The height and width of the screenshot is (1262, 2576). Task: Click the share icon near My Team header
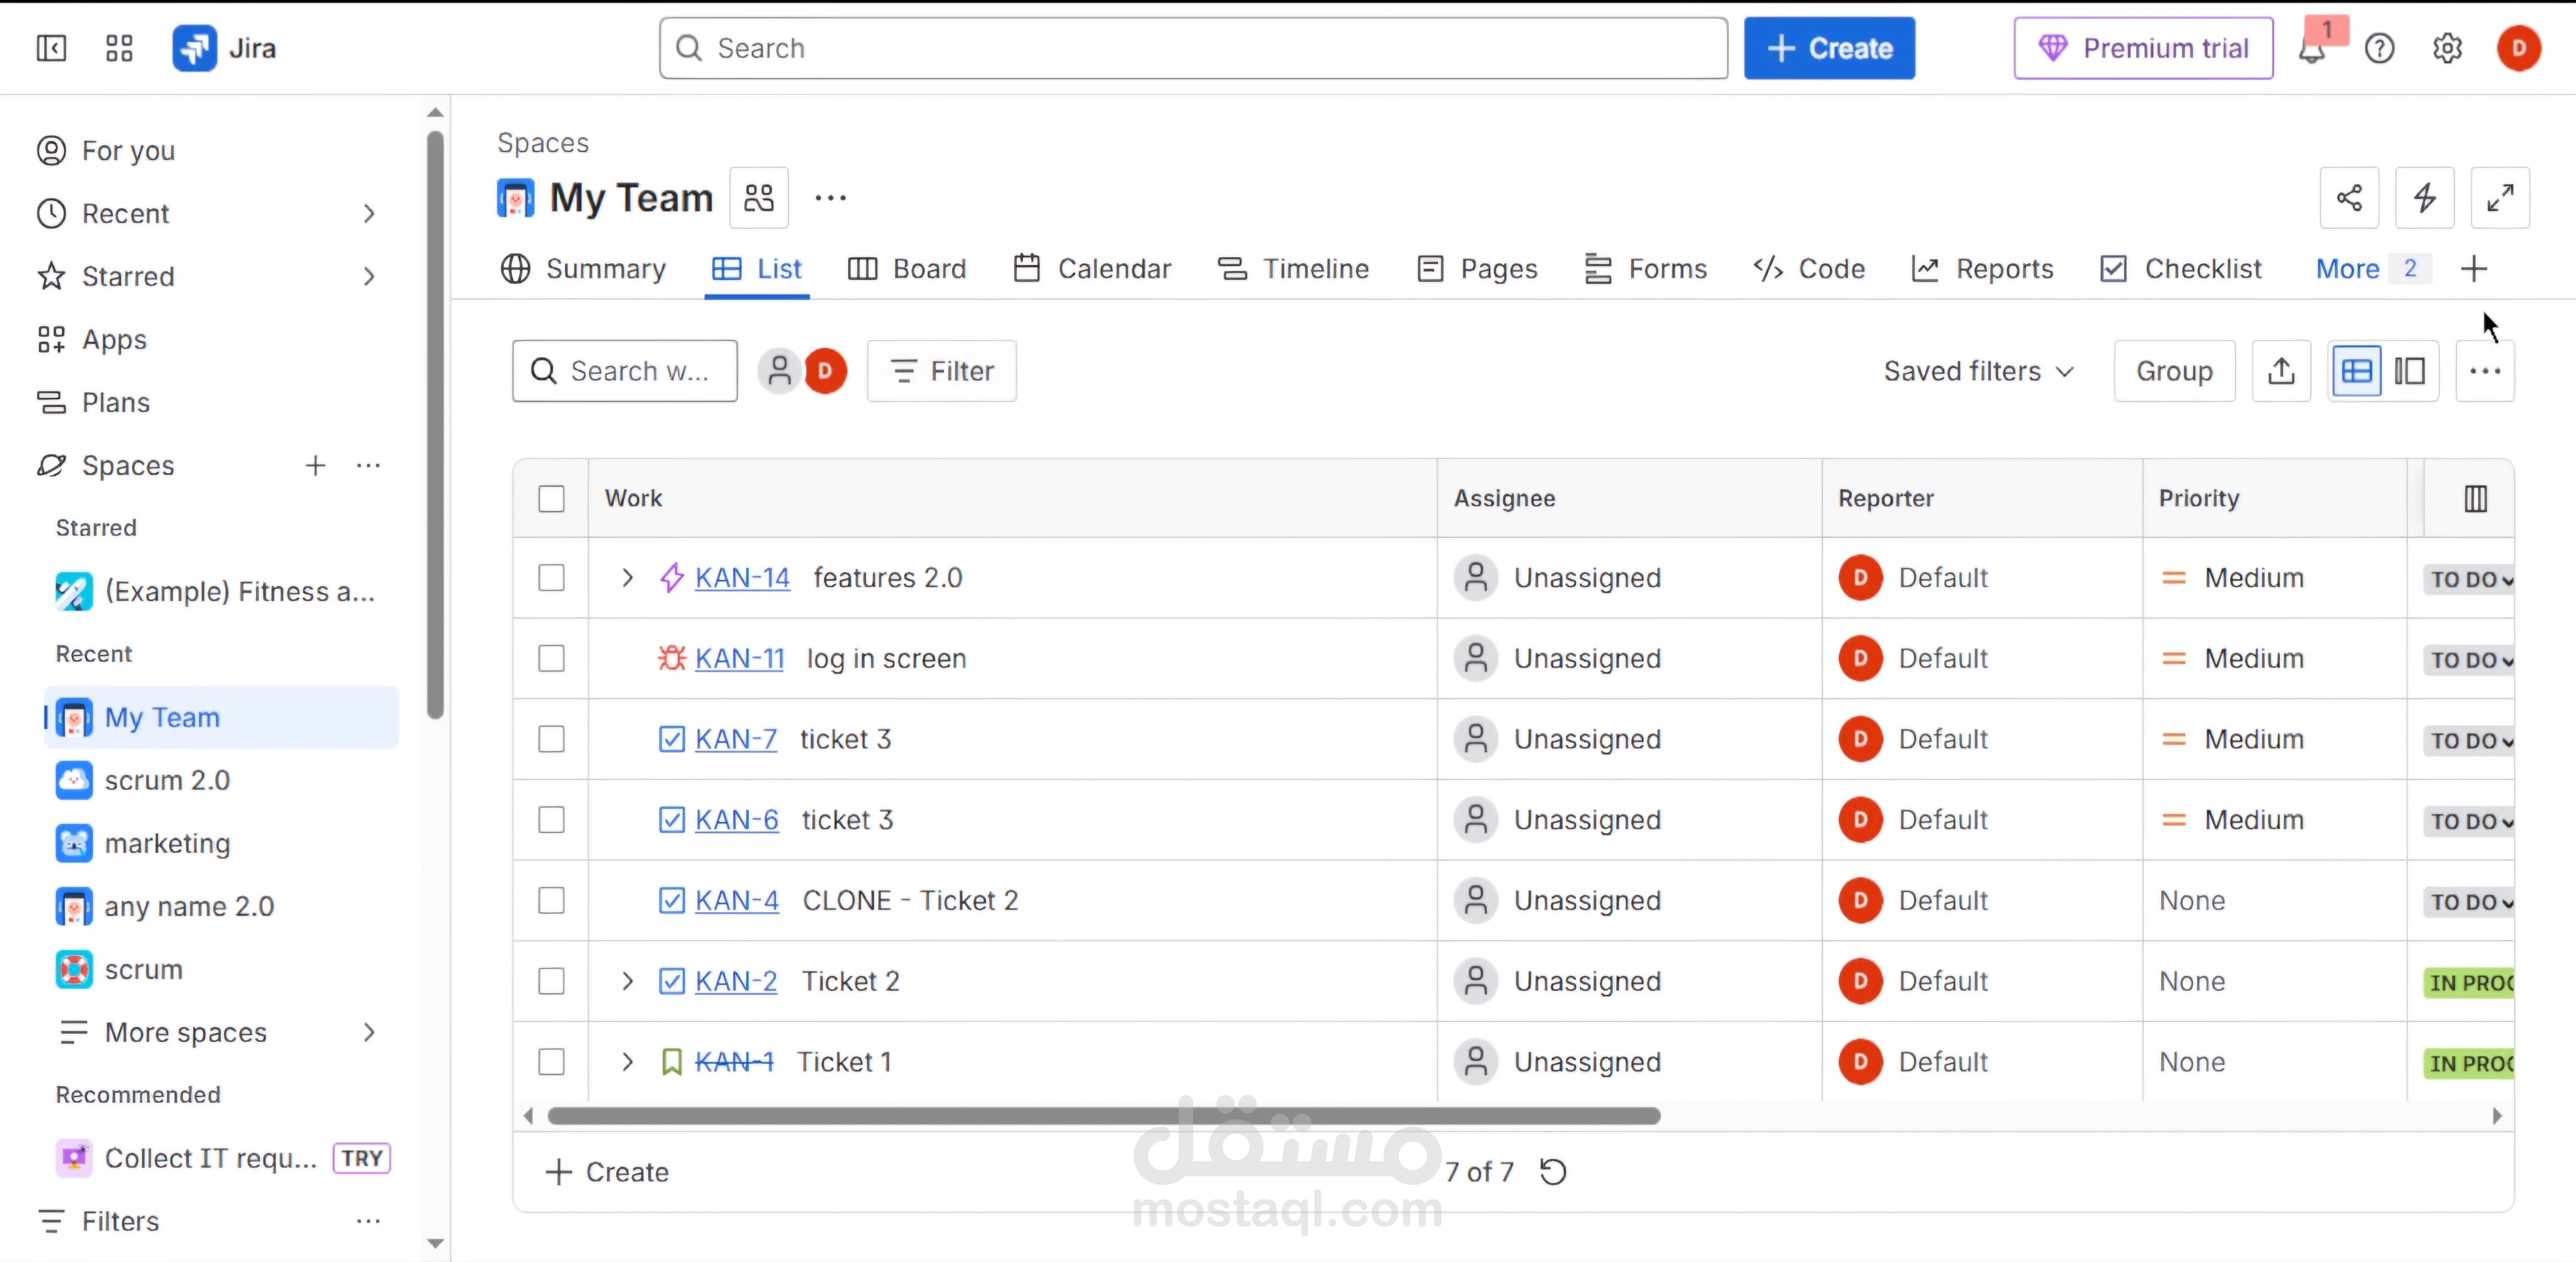(2349, 198)
